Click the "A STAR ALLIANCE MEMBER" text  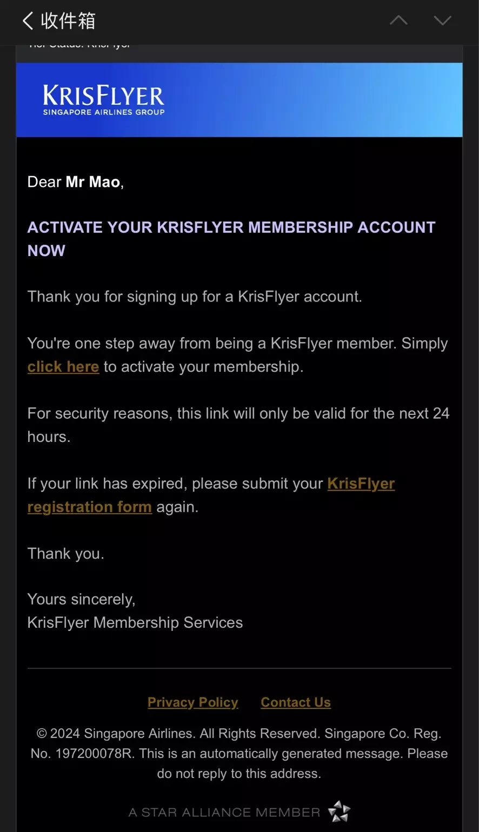tap(224, 813)
